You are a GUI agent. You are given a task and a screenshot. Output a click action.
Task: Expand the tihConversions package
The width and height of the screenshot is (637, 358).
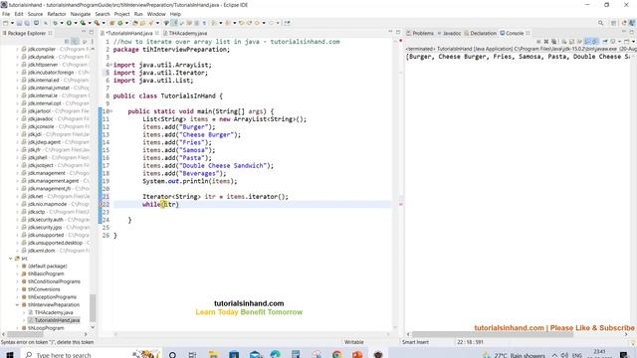(x=18, y=289)
